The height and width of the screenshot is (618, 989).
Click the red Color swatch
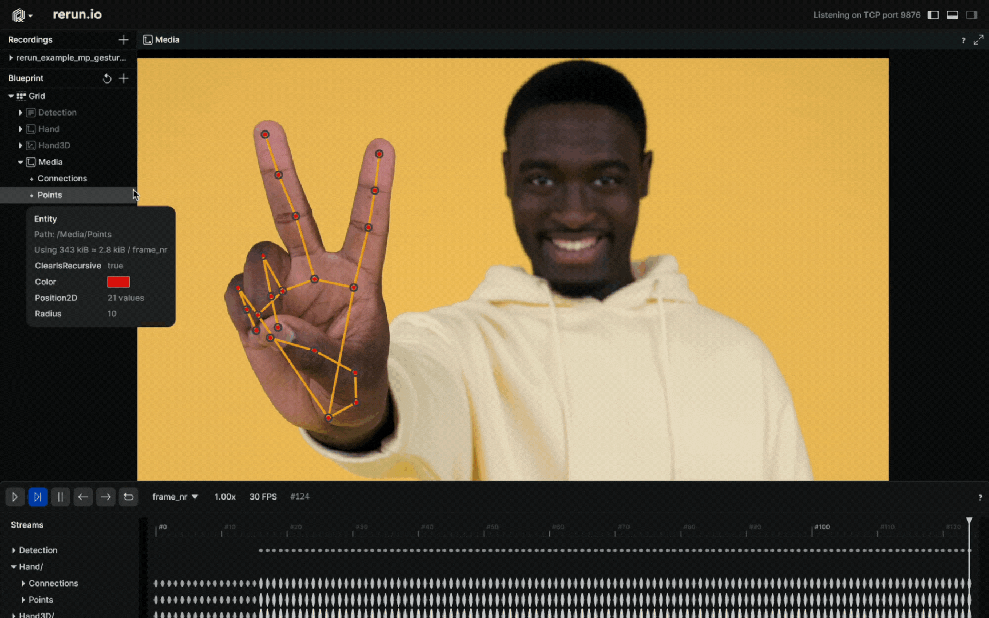pos(118,282)
